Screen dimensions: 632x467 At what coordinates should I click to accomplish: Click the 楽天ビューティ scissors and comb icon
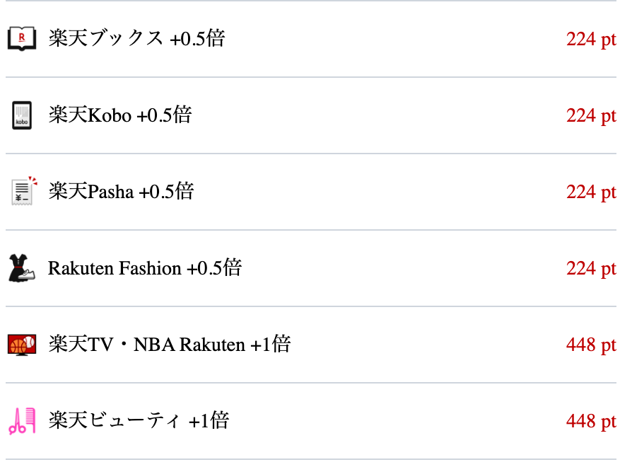[x=22, y=421]
